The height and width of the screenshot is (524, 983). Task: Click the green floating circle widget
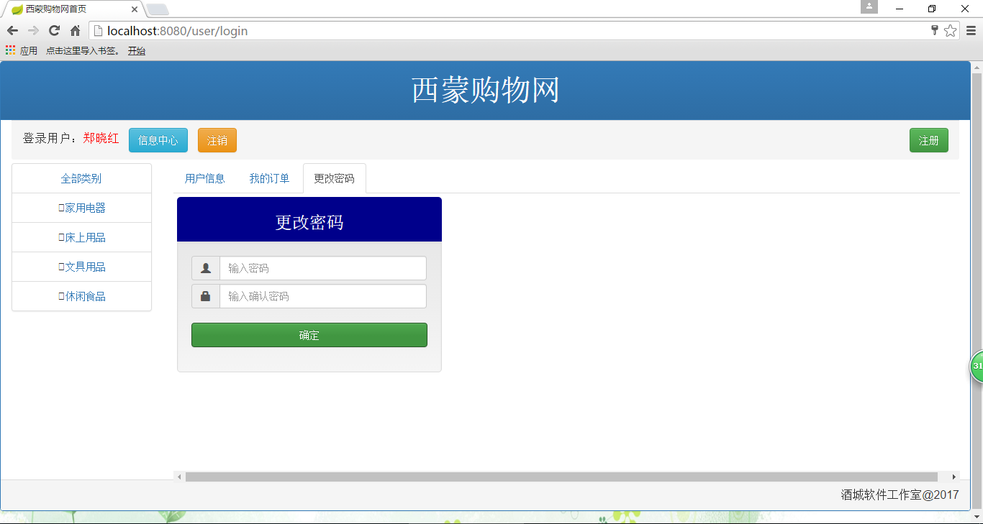[x=977, y=367]
